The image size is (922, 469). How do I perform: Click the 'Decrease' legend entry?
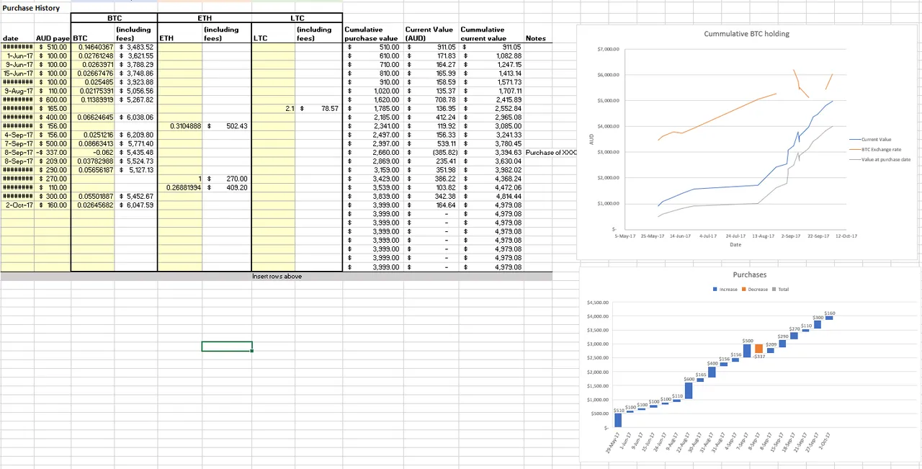coord(754,289)
